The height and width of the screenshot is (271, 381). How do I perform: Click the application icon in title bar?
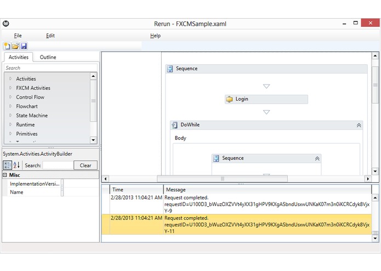point(6,24)
